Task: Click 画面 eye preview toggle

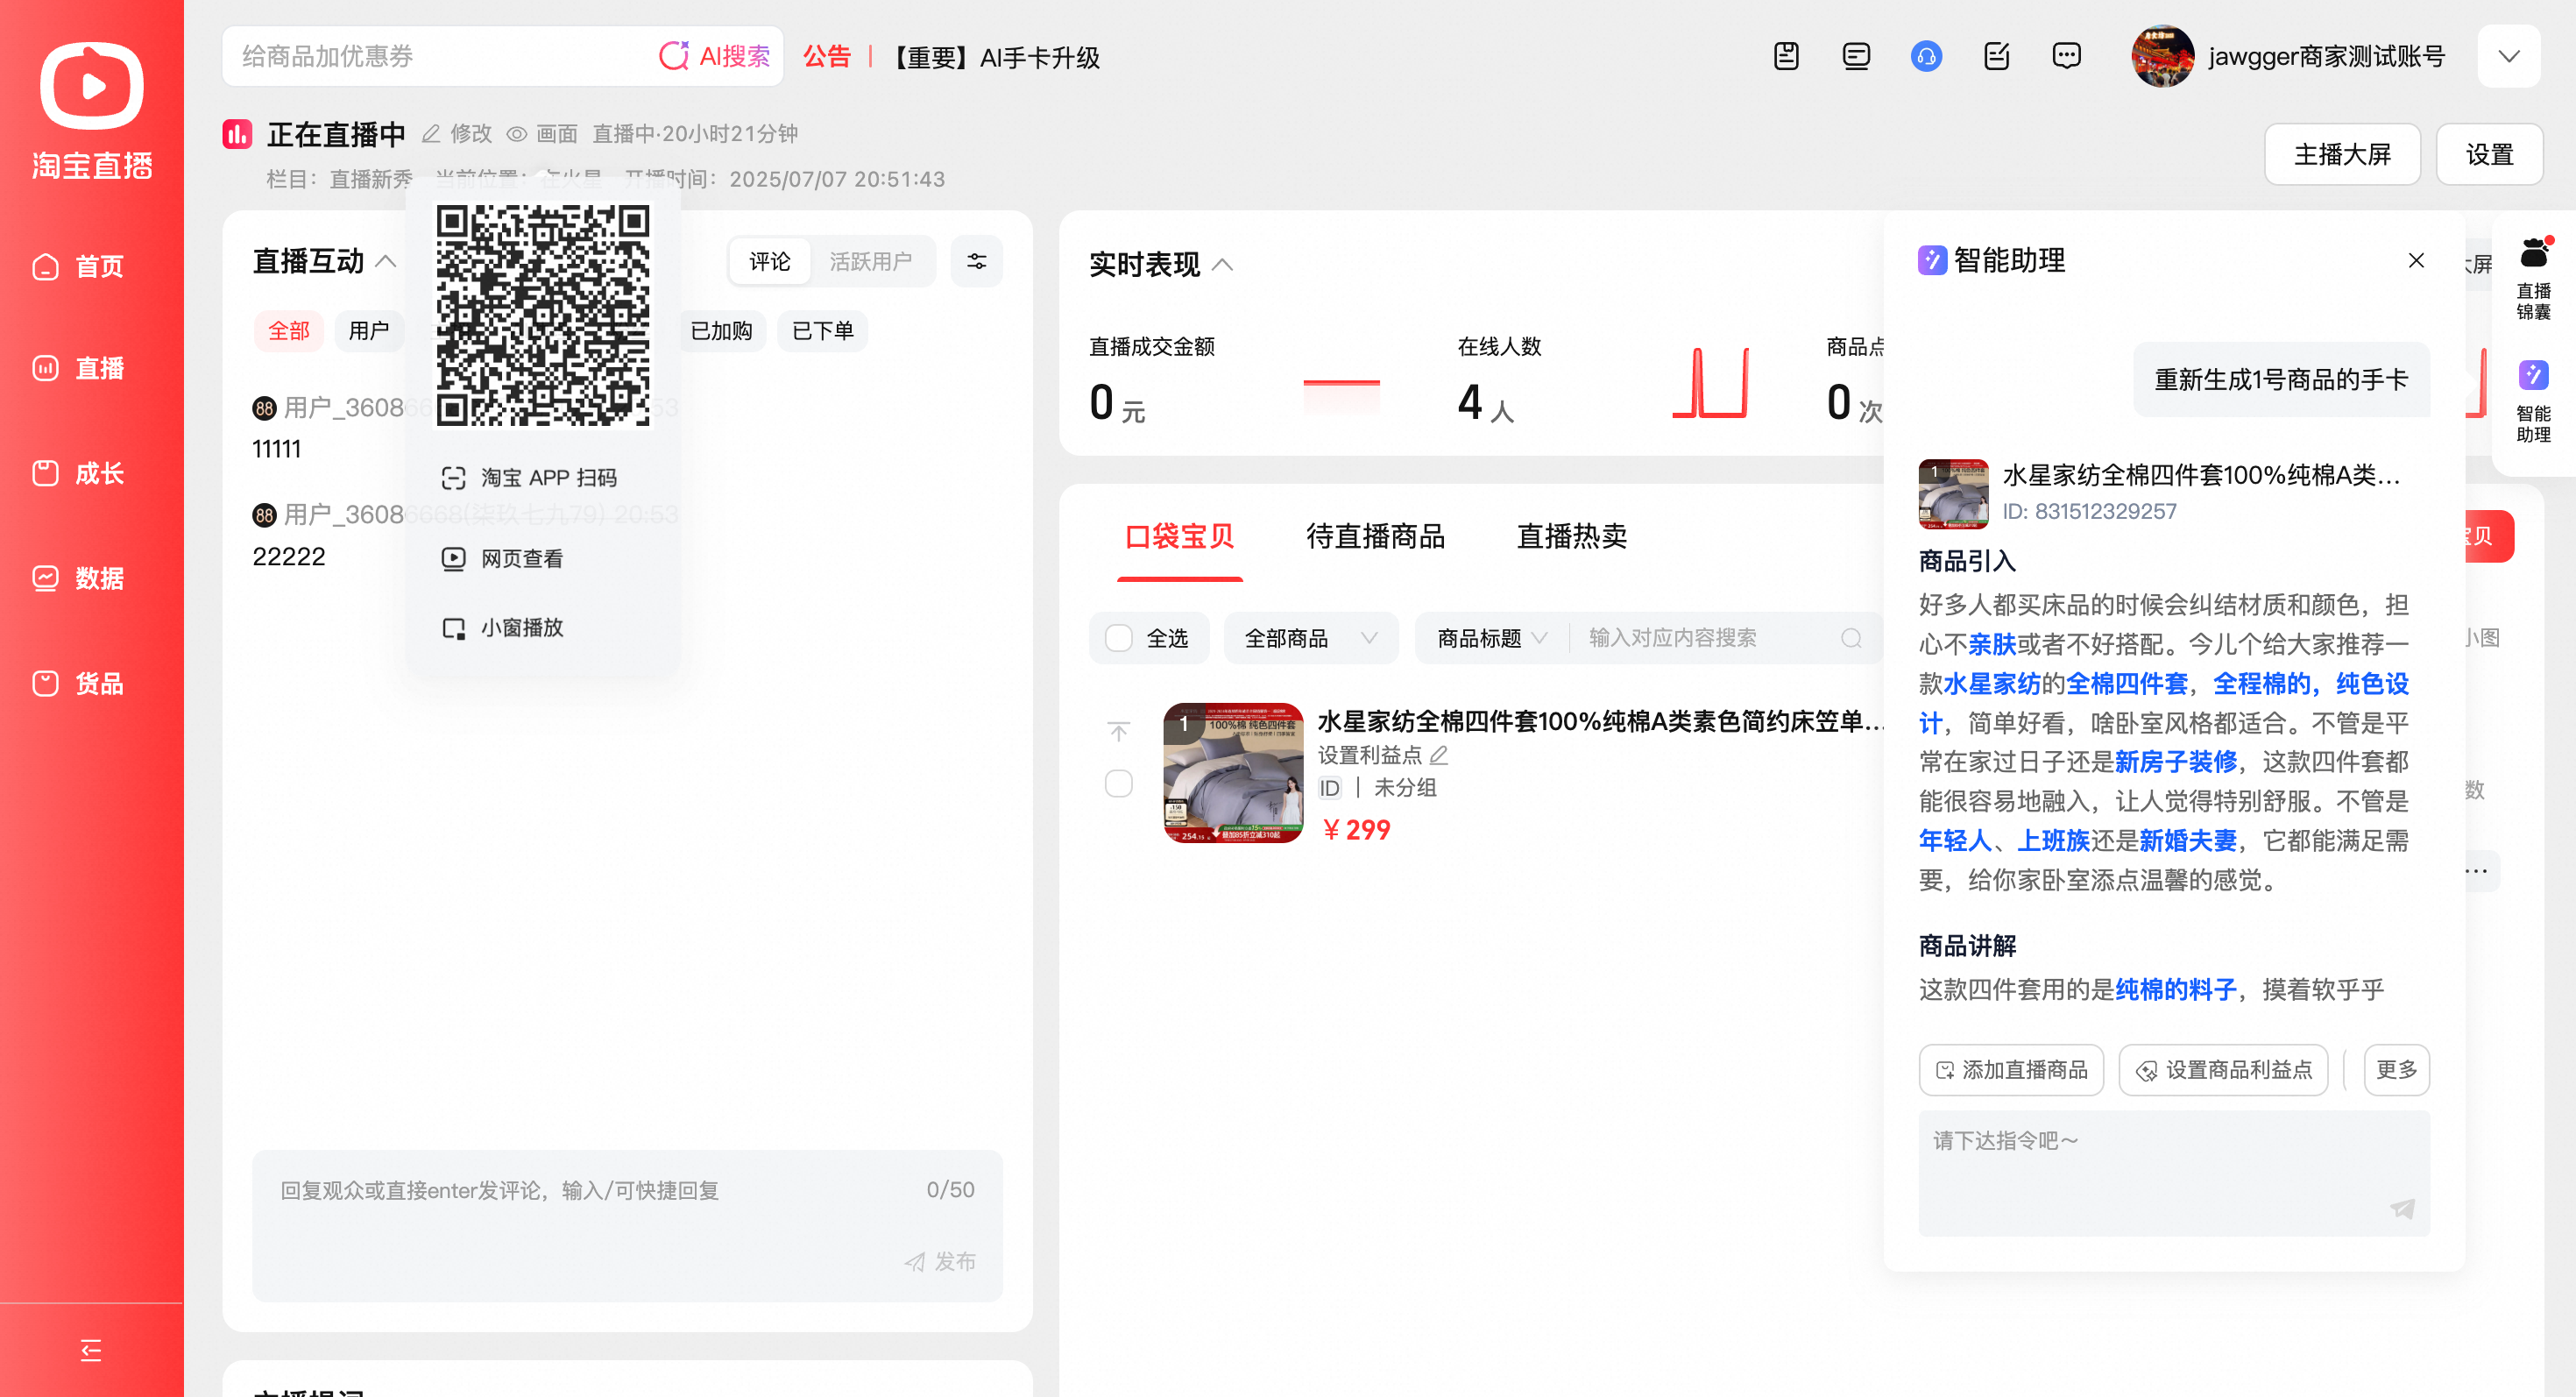Action: click(542, 134)
